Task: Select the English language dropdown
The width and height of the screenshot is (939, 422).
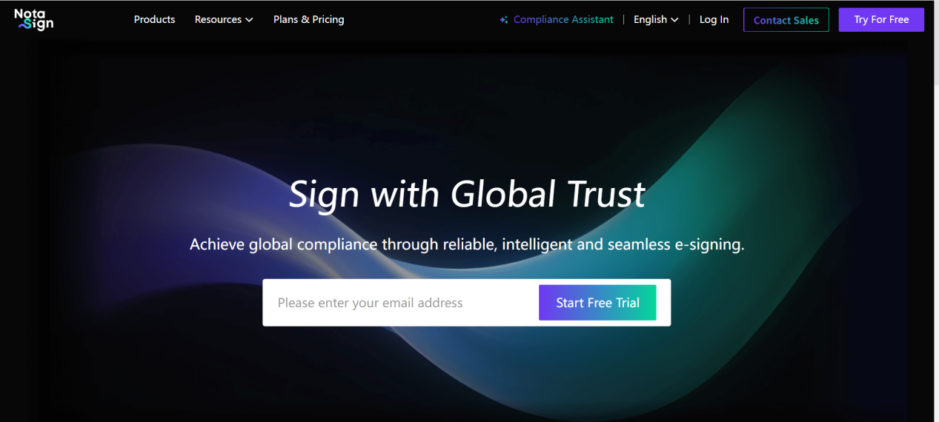Action: [656, 20]
